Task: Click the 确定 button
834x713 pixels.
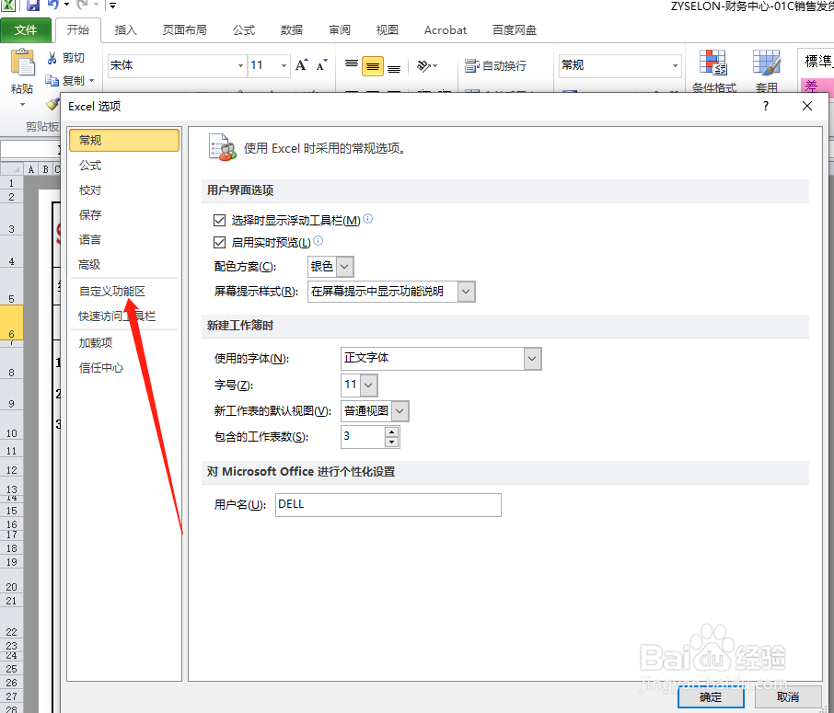Action: pyautogui.click(x=711, y=697)
